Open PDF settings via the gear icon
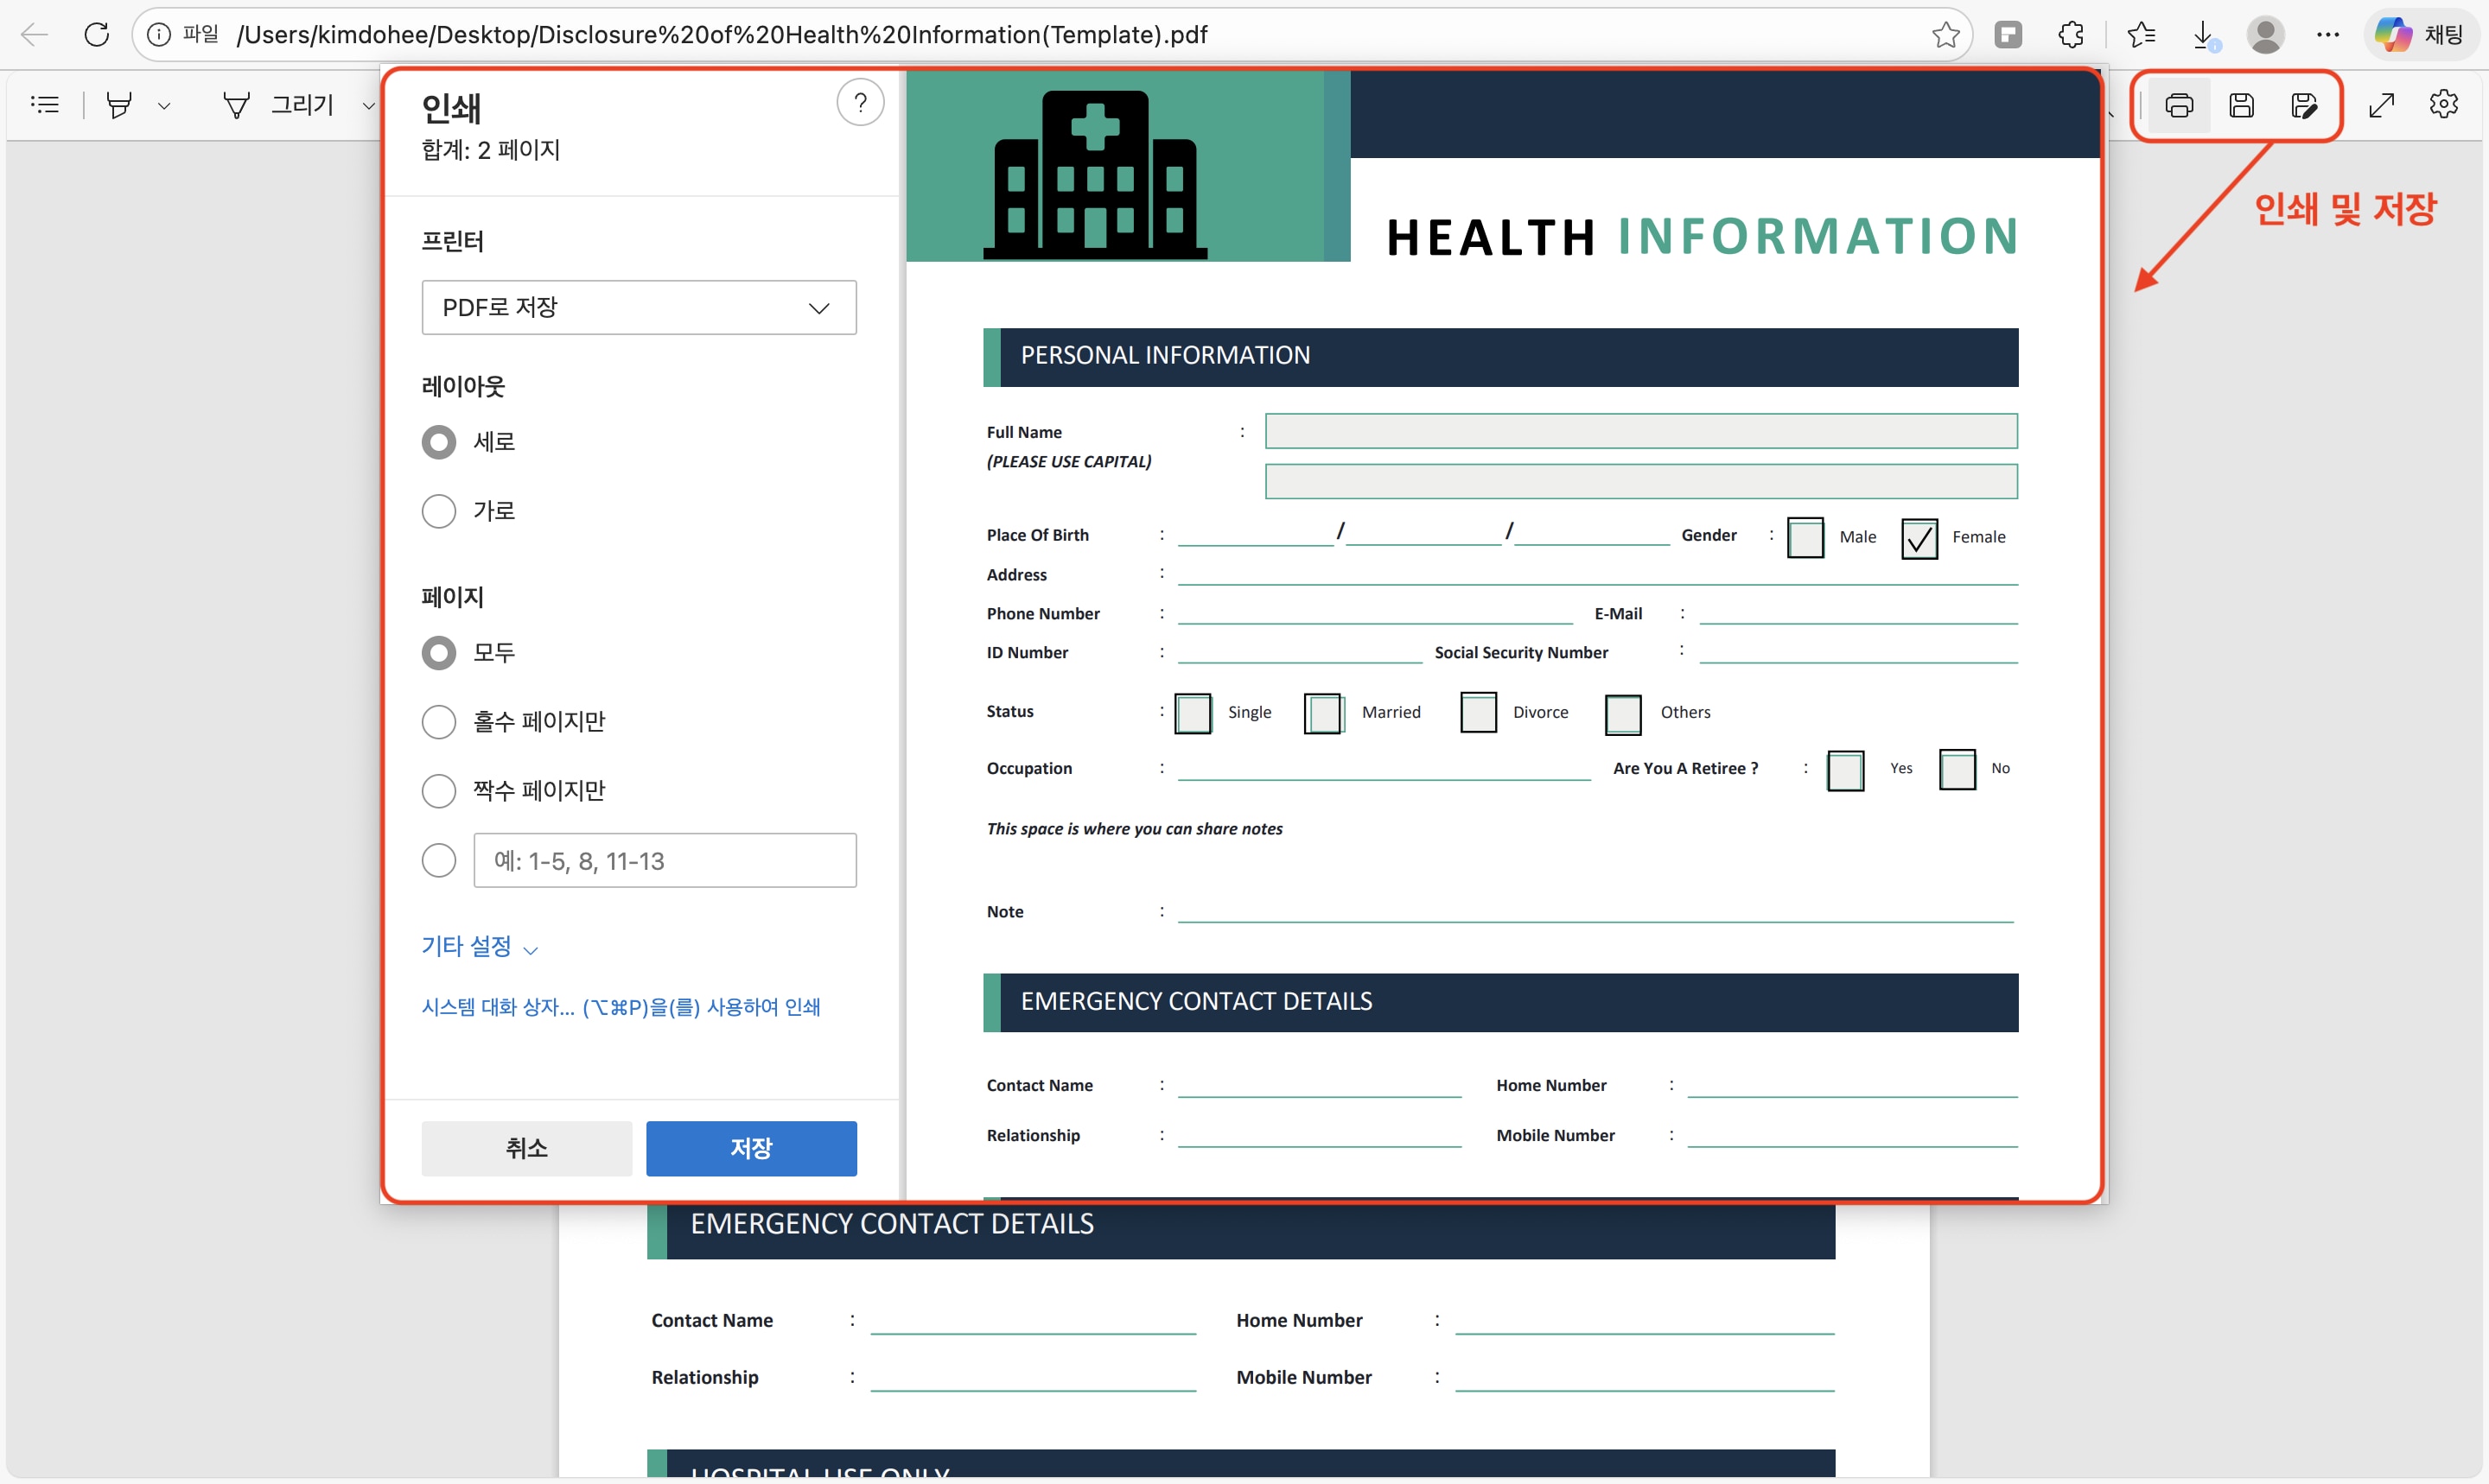Screen dimensions: 2489x1484 (2443, 104)
